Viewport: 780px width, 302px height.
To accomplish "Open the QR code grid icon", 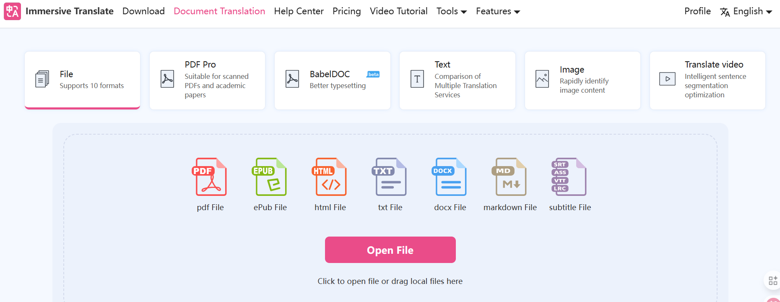I will (772, 280).
